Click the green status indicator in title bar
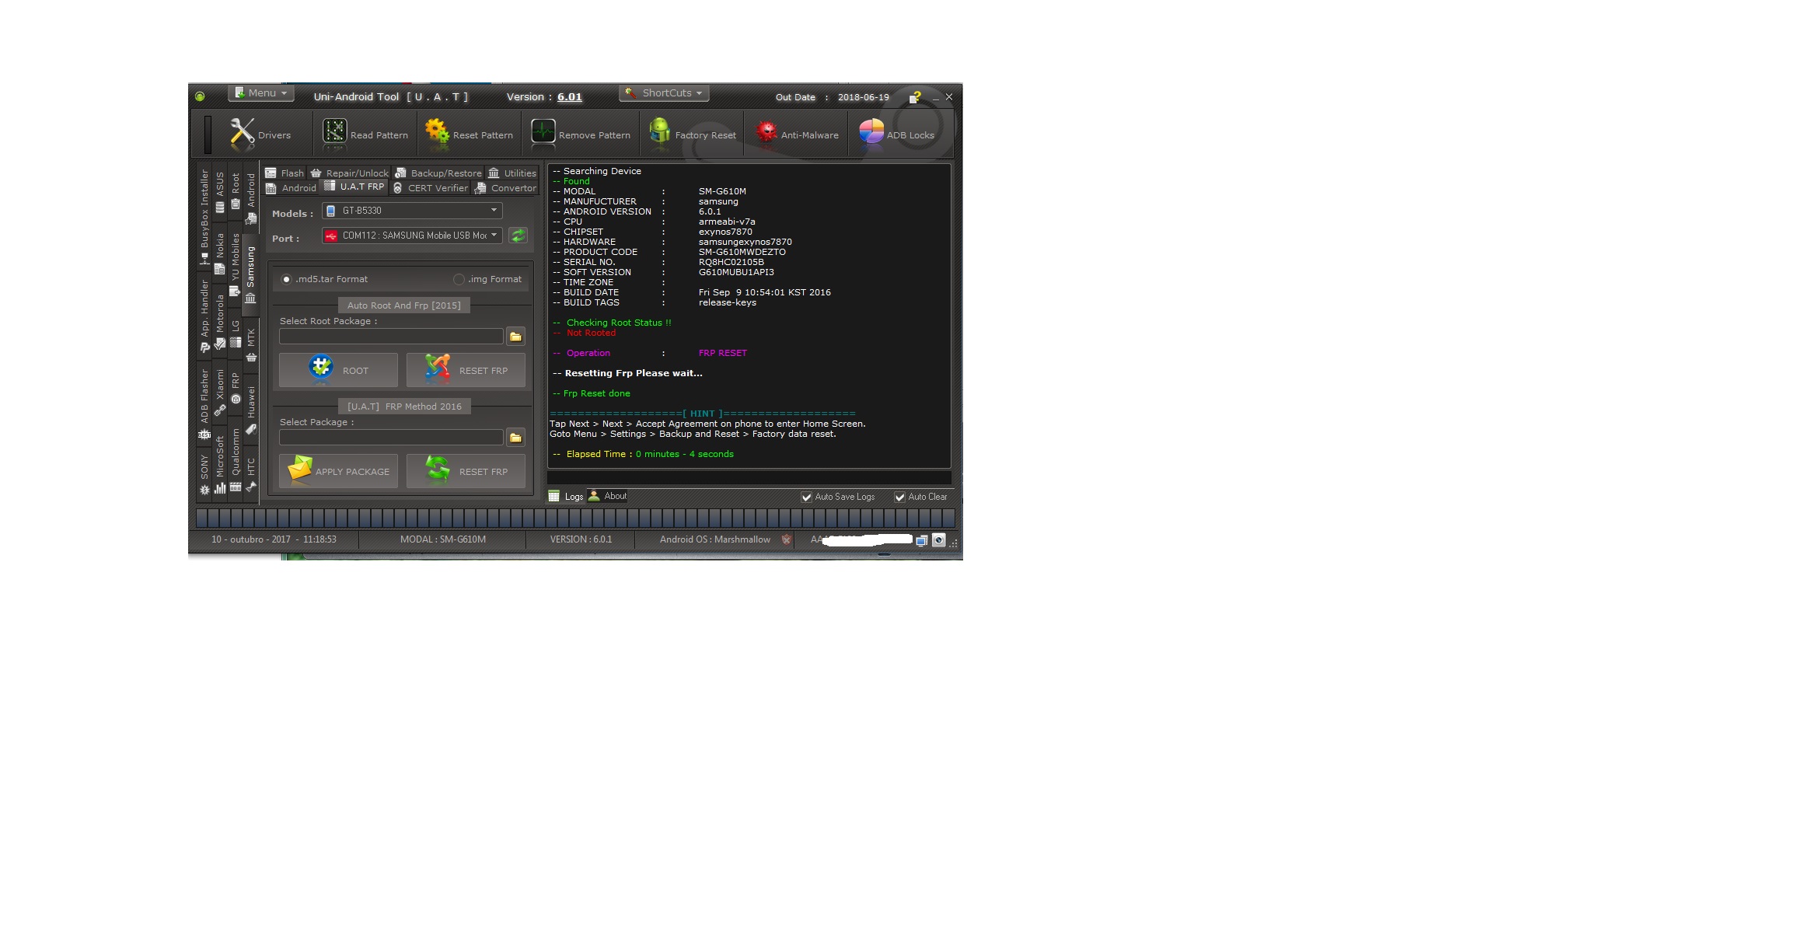Viewport: 1819px width, 925px height. point(200,96)
